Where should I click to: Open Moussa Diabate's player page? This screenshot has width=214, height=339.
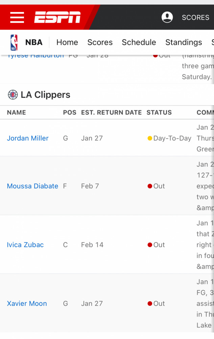coord(32,186)
